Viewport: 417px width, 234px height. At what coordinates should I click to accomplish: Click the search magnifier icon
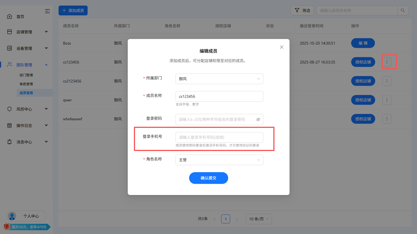402,10
